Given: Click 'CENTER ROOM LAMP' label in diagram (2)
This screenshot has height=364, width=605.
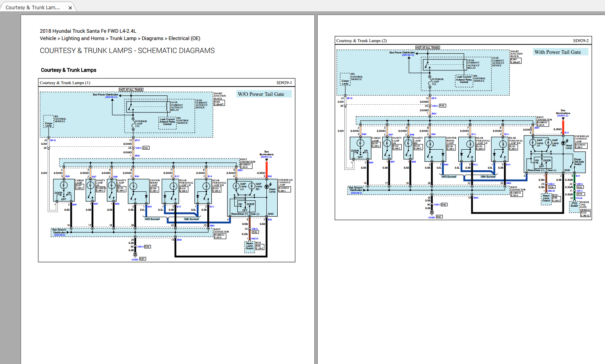Looking at the screenshot, I should [451, 140].
